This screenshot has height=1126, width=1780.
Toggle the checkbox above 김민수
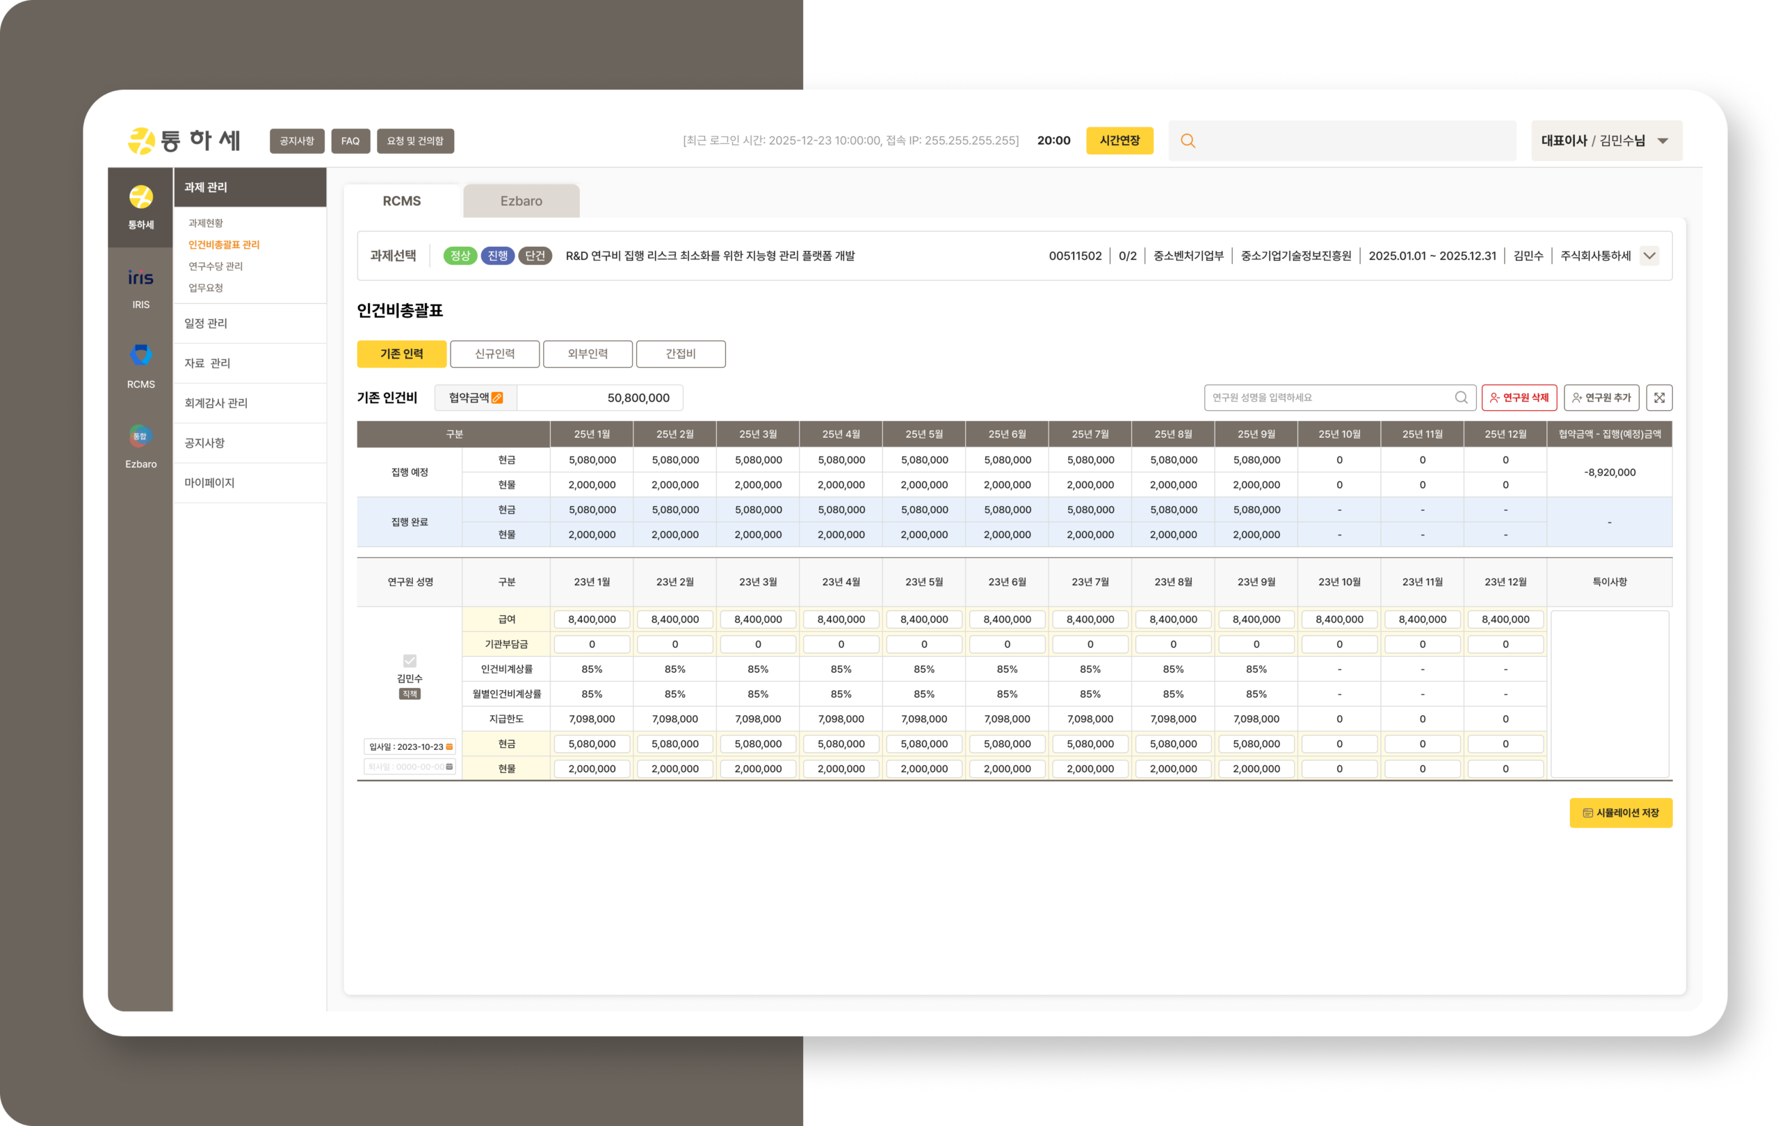[x=410, y=660]
